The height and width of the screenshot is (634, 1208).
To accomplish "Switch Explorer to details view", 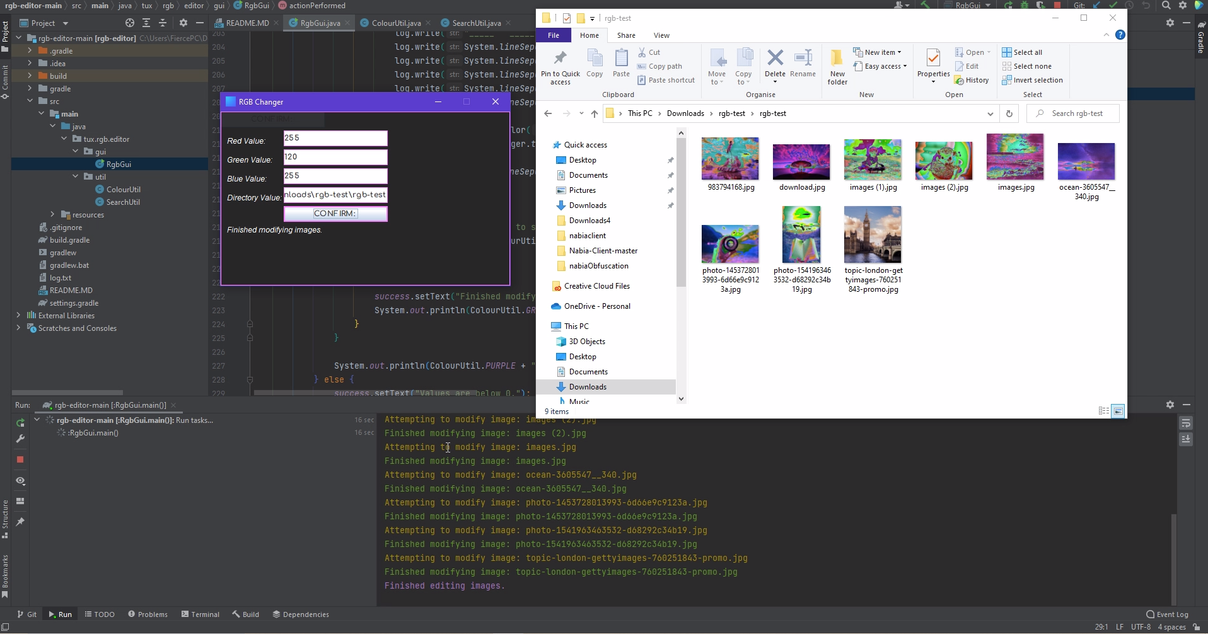I will (1103, 411).
